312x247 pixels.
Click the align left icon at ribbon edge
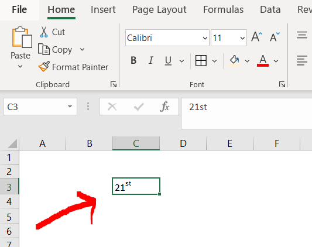302,60
